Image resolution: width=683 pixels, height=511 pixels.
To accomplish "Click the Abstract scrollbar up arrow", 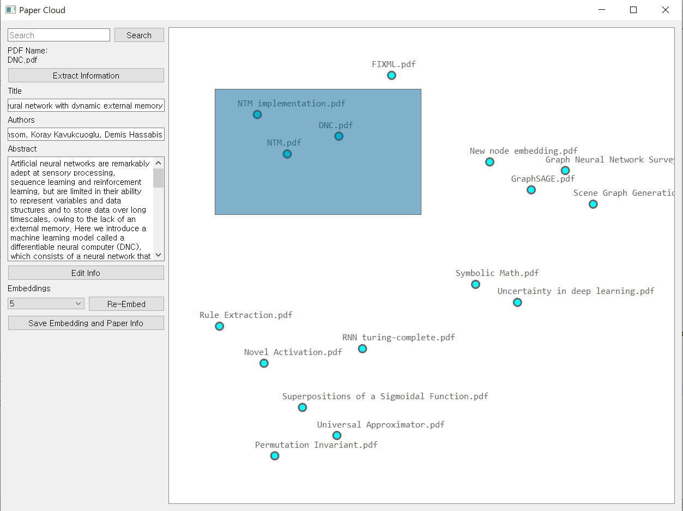I will [159, 163].
